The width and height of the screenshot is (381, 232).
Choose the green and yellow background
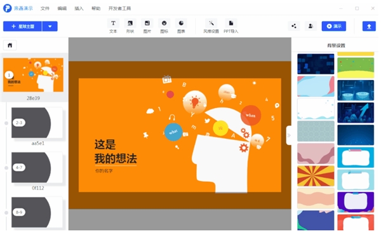(356, 68)
